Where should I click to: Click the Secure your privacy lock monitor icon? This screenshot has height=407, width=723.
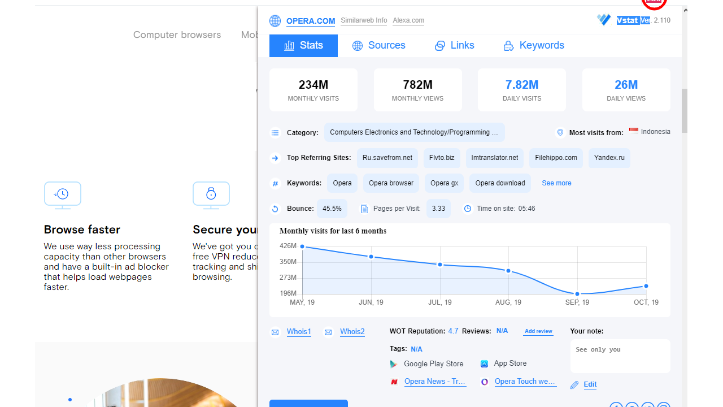[211, 195]
